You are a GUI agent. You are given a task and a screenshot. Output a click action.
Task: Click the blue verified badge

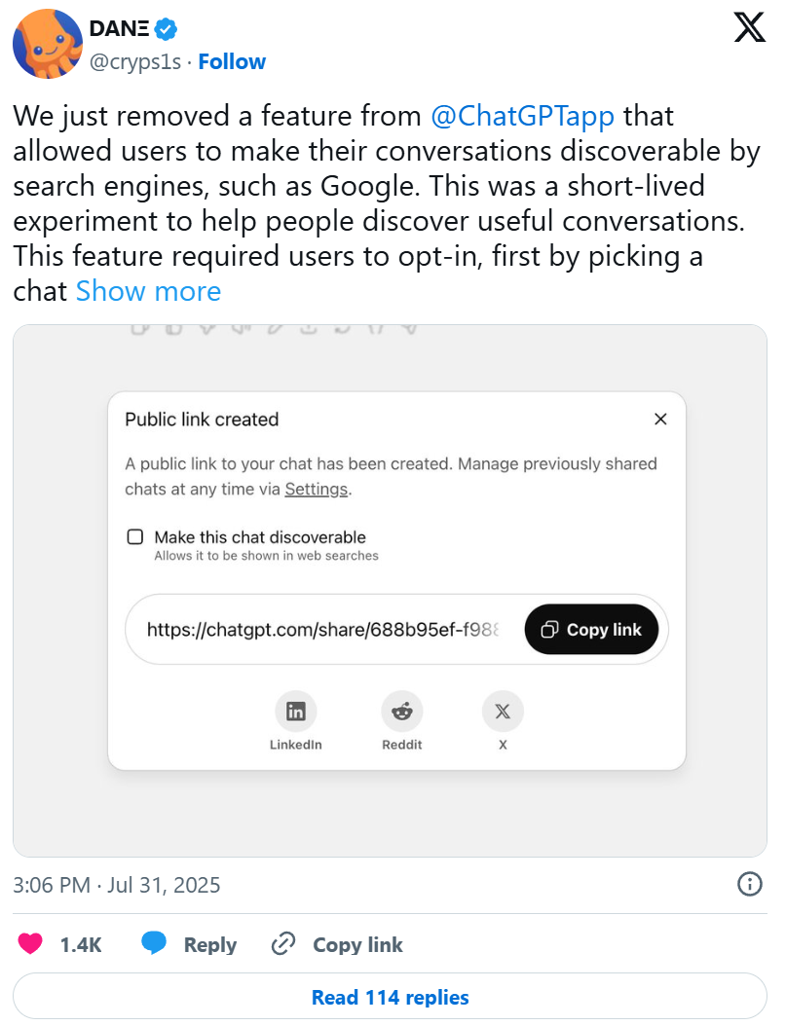point(168,30)
